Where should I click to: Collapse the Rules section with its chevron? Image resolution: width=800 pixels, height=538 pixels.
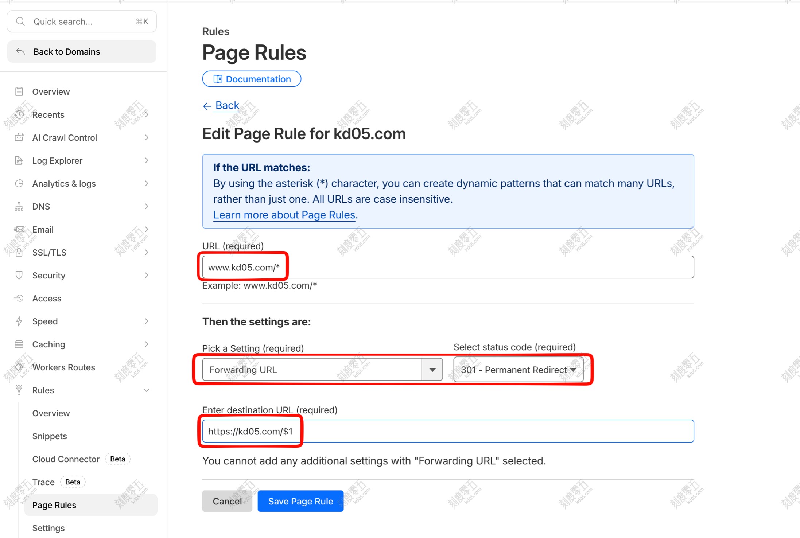[147, 390]
